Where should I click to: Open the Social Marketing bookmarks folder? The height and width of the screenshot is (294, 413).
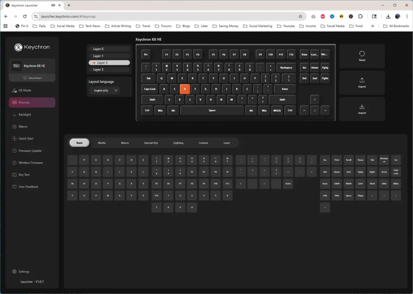pos(257,26)
